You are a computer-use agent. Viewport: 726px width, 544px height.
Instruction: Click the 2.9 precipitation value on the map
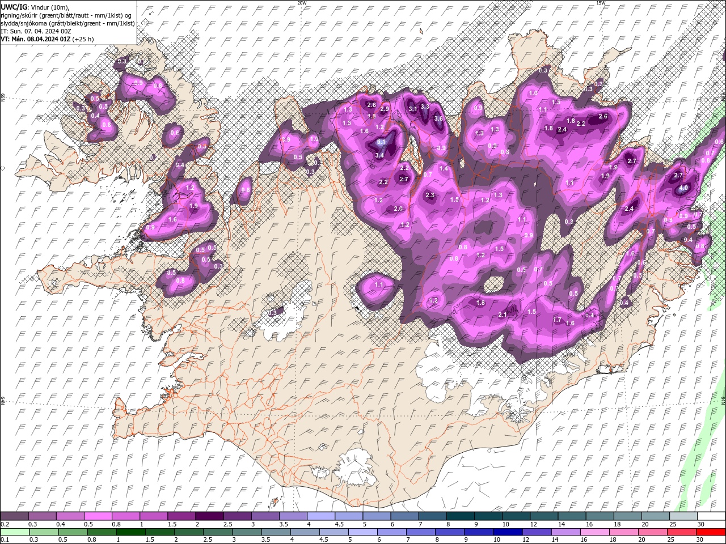point(385,109)
